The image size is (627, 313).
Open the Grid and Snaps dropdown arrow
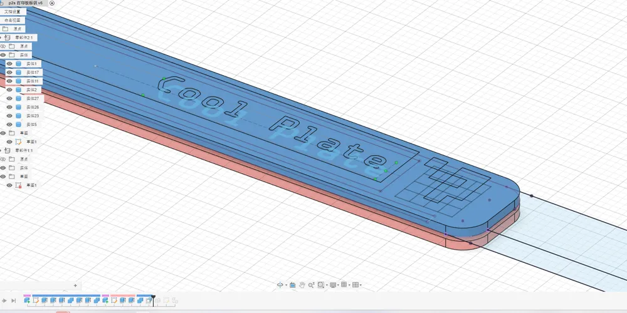(x=349, y=285)
